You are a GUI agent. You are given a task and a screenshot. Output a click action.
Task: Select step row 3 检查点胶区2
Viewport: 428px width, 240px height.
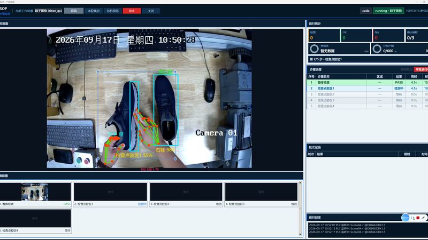(367, 94)
